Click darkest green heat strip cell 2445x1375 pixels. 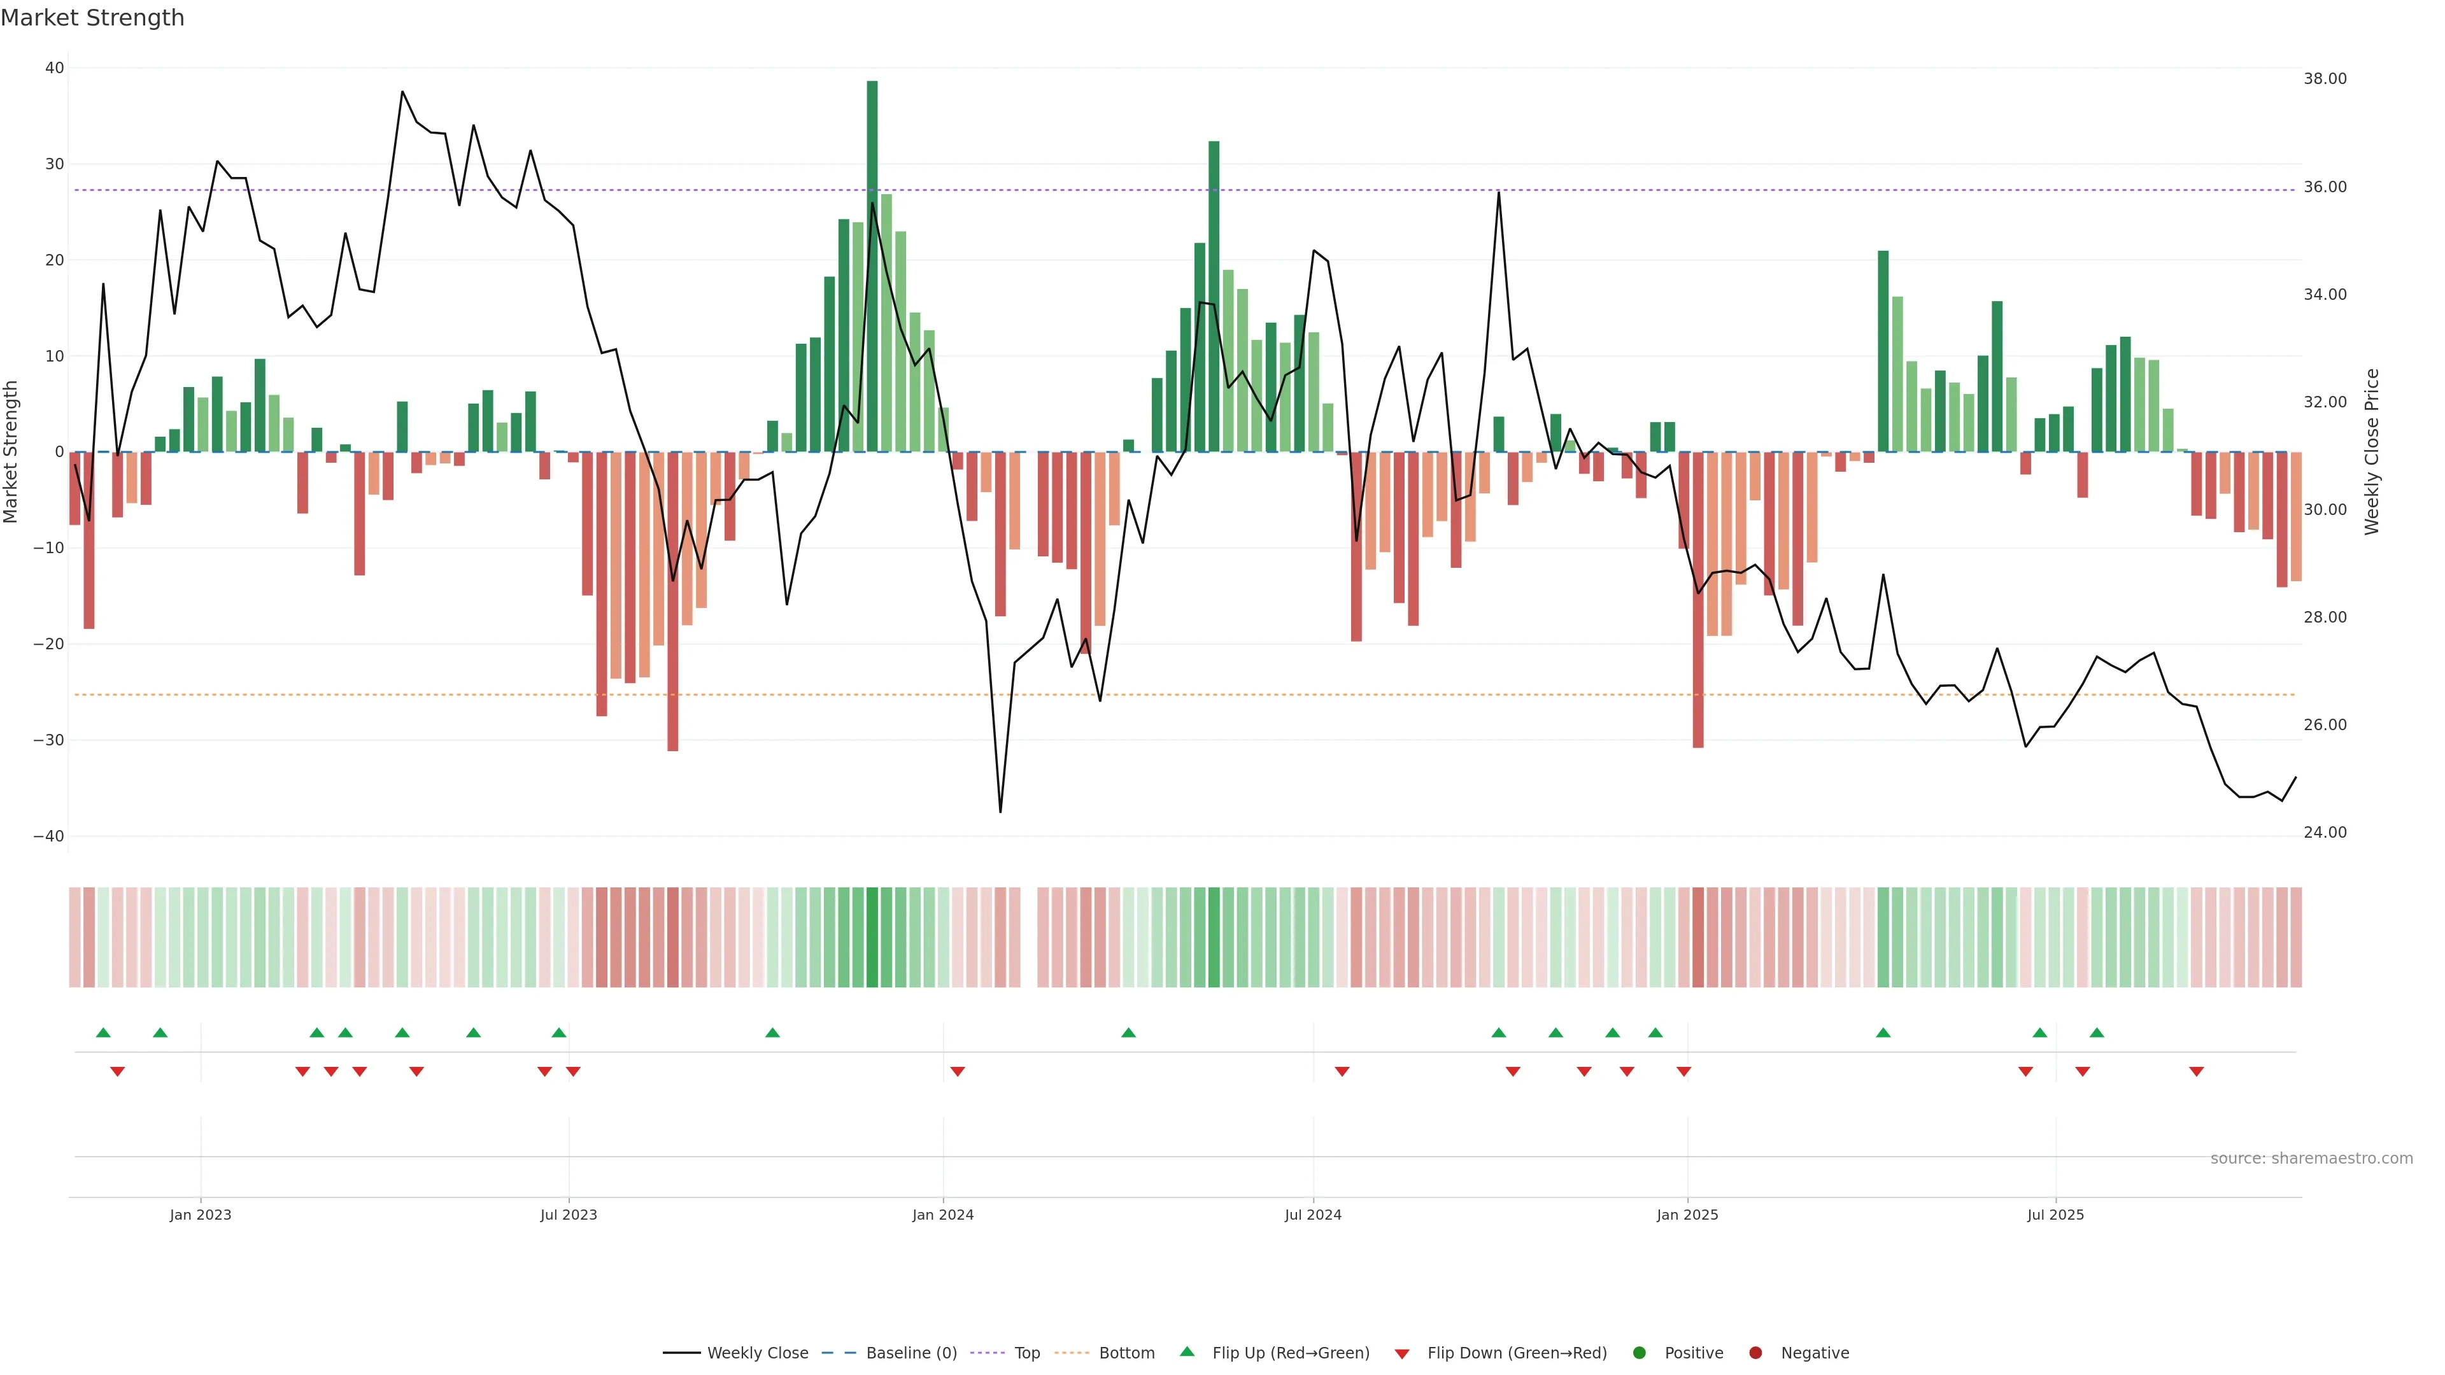[872, 938]
